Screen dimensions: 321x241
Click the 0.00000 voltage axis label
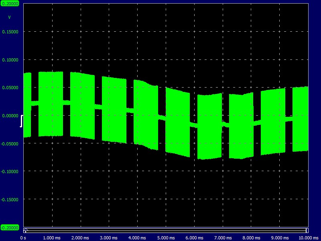tap(10, 116)
